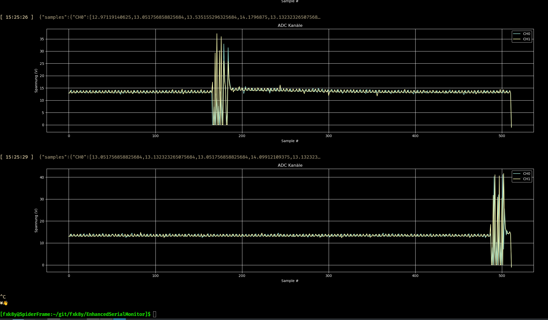
Task: Select CH0 legend entry in lower plot
Action: point(526,174)
